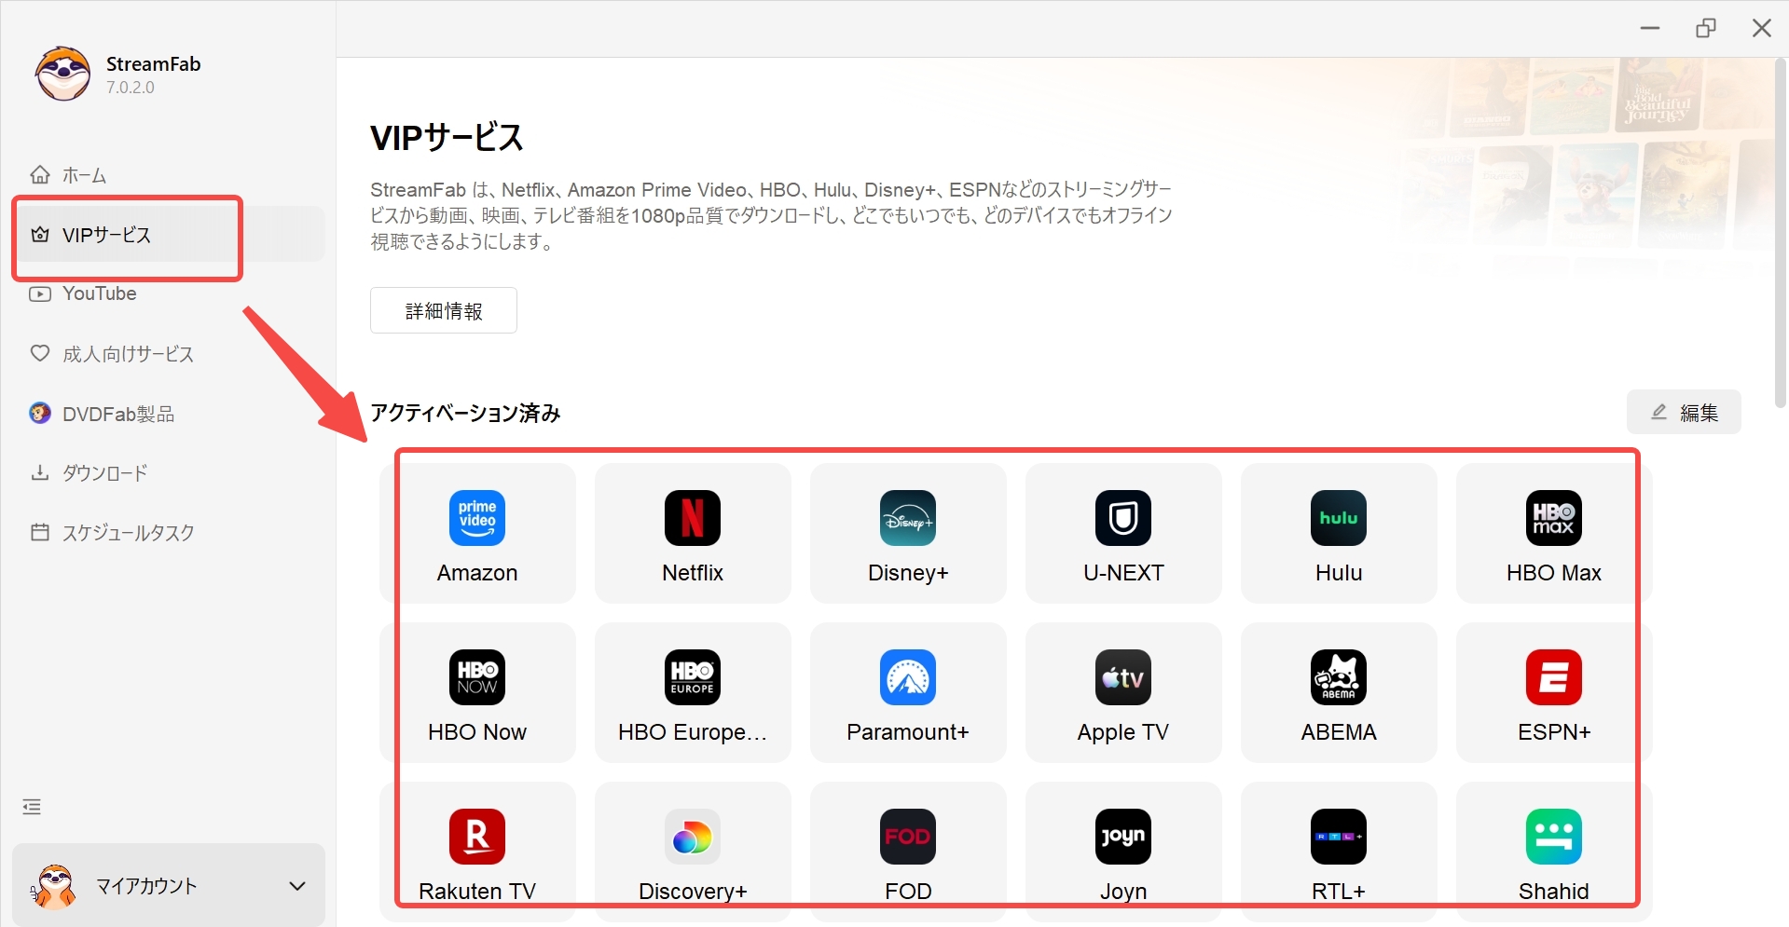This screenshot has width=1789, height=927.
Task: Click the vertical scrollbar on the right
Action: click(x=1781, y=233)
